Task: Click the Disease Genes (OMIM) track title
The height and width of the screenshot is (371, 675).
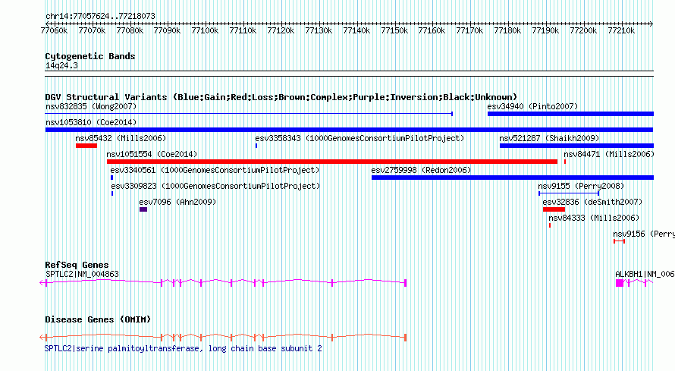Action: [x=98, y=319]
